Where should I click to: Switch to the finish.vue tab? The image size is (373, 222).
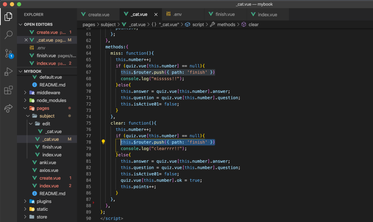(x=225, y=15)
